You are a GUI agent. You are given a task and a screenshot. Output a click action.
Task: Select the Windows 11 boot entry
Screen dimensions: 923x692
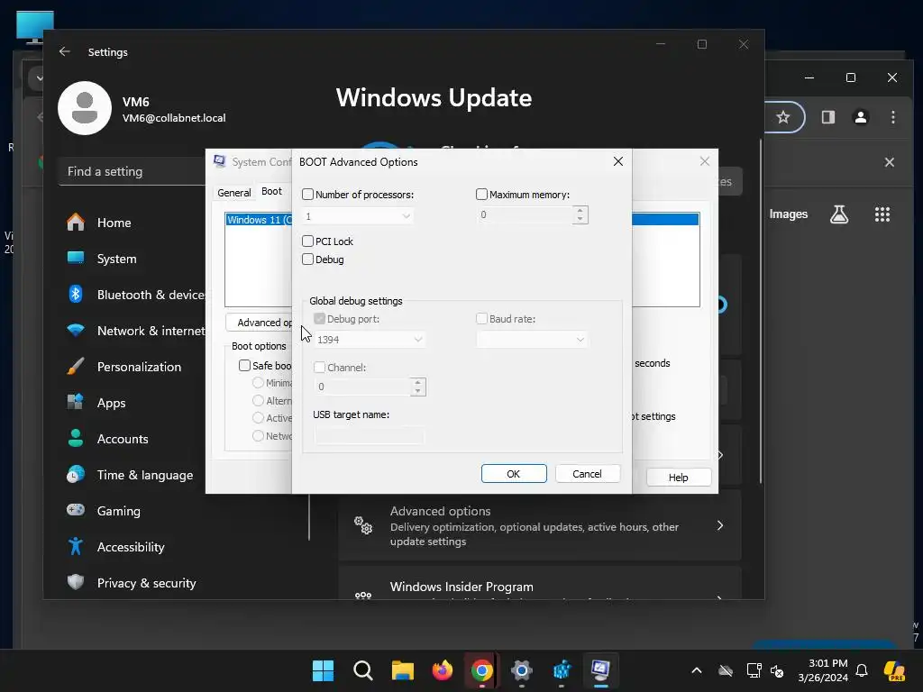tap(259, 220)
